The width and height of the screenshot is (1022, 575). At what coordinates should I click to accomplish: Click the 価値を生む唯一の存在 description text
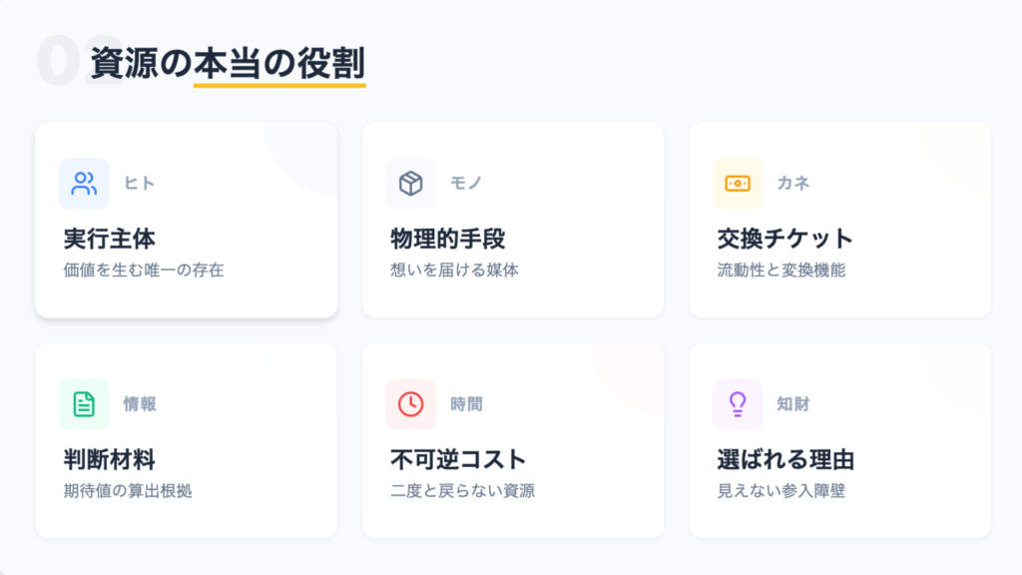coord(143,271)
